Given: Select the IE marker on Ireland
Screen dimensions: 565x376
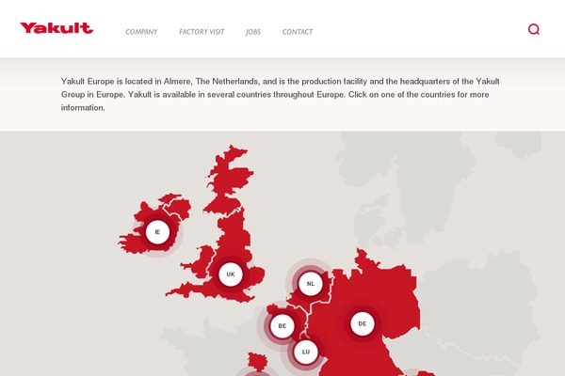Looking at the screenshot, I should (x=157, y=232).
